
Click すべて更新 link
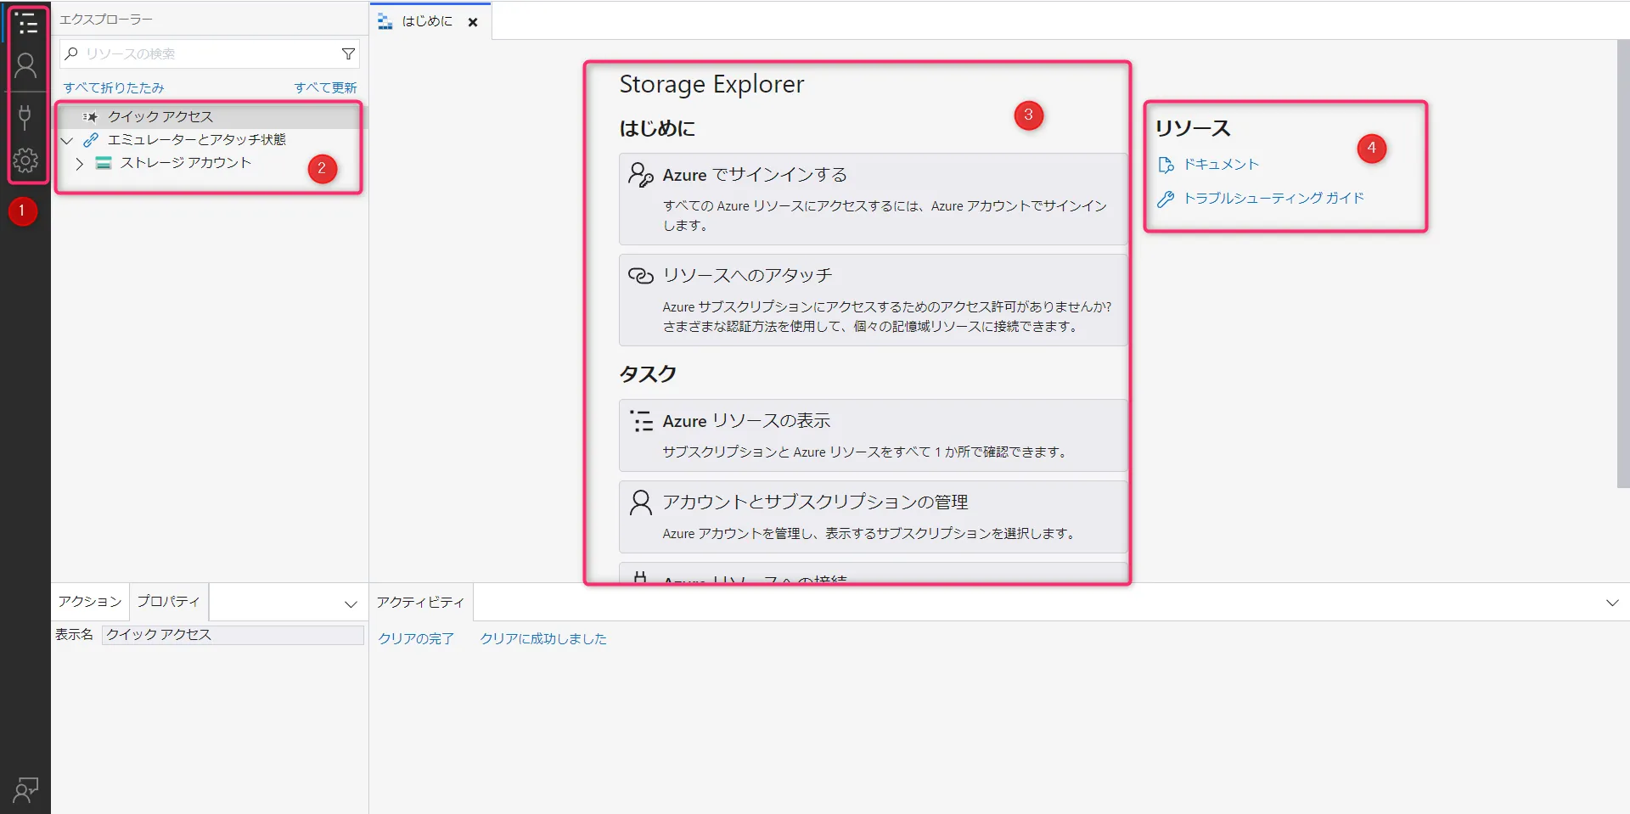click(x=325, y=87)
